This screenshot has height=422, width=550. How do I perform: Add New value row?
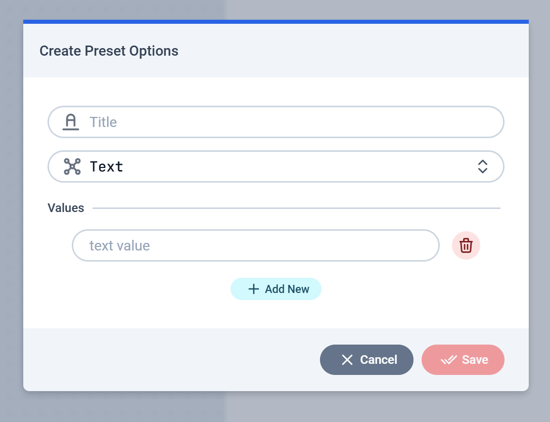tap(276, 289)
